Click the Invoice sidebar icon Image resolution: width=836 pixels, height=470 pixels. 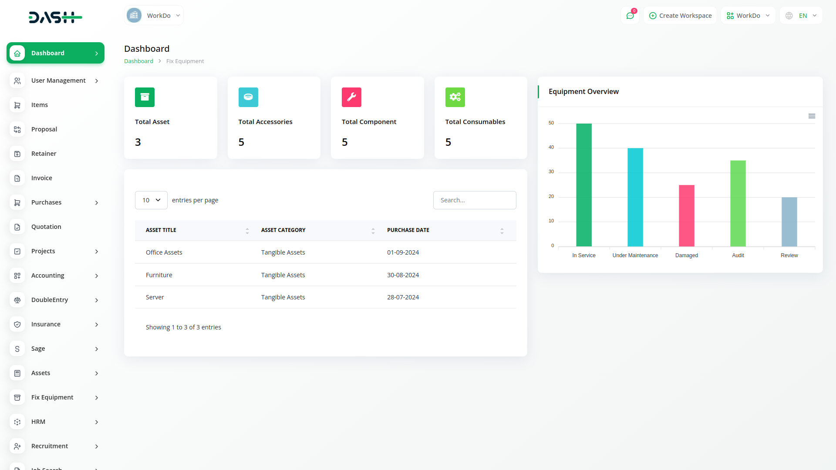17,178
